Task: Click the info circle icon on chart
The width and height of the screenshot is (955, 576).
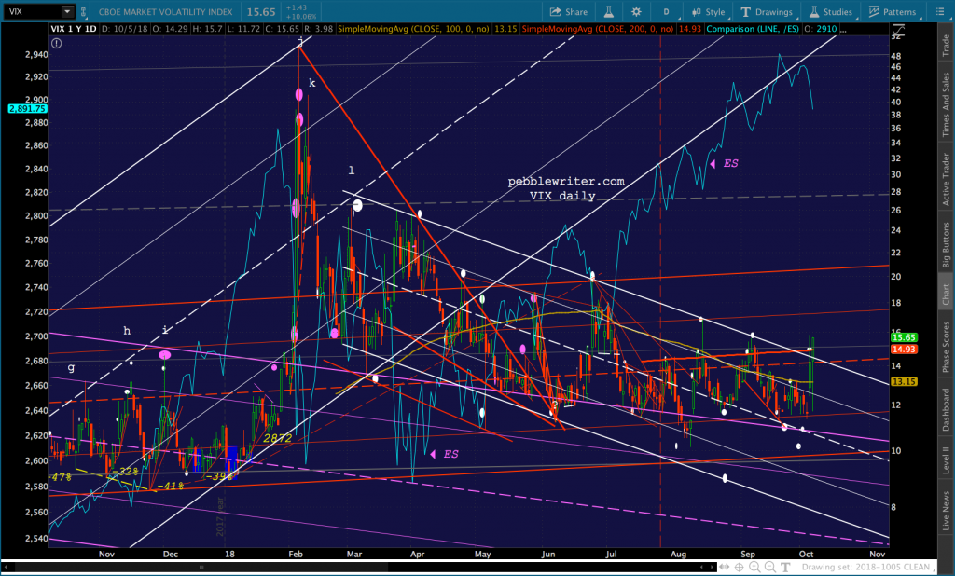Action: (x=57, y=43)
